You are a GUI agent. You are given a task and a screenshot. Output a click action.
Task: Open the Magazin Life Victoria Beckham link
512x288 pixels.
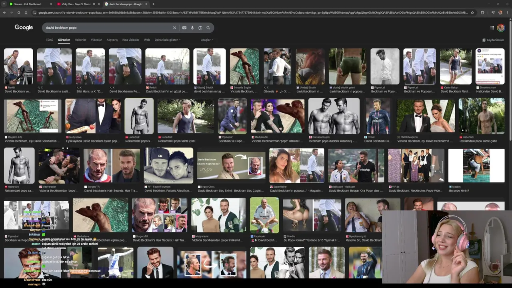point(33,141)
